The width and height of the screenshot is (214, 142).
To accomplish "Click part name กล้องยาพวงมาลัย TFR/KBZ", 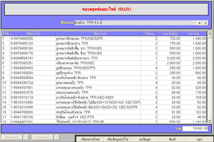I will coord(75,63).
